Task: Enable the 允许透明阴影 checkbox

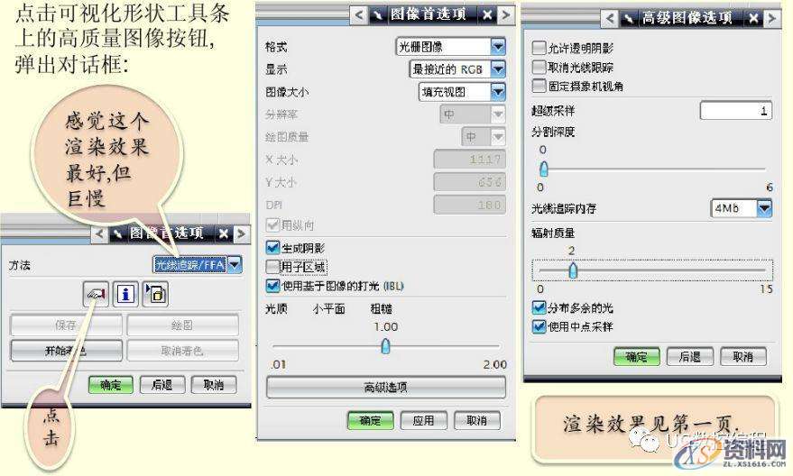Action: click(539, 48)
